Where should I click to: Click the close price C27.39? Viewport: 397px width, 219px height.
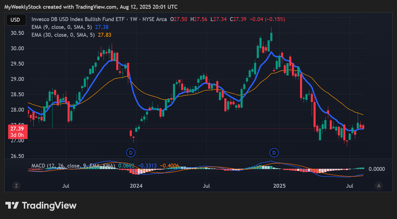(238, 19)
